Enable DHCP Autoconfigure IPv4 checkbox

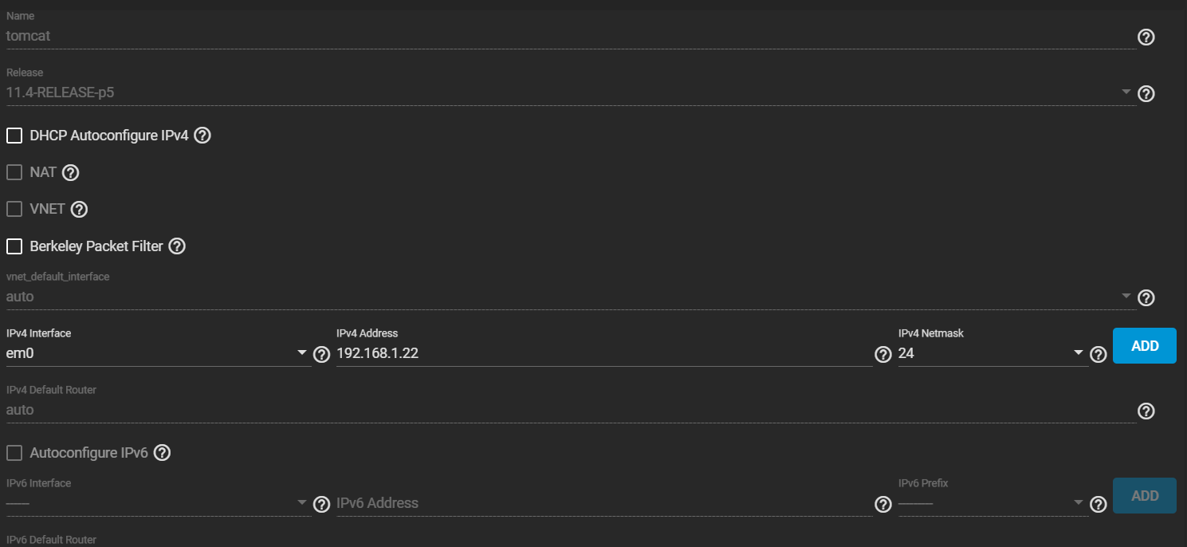pos(14,136)
